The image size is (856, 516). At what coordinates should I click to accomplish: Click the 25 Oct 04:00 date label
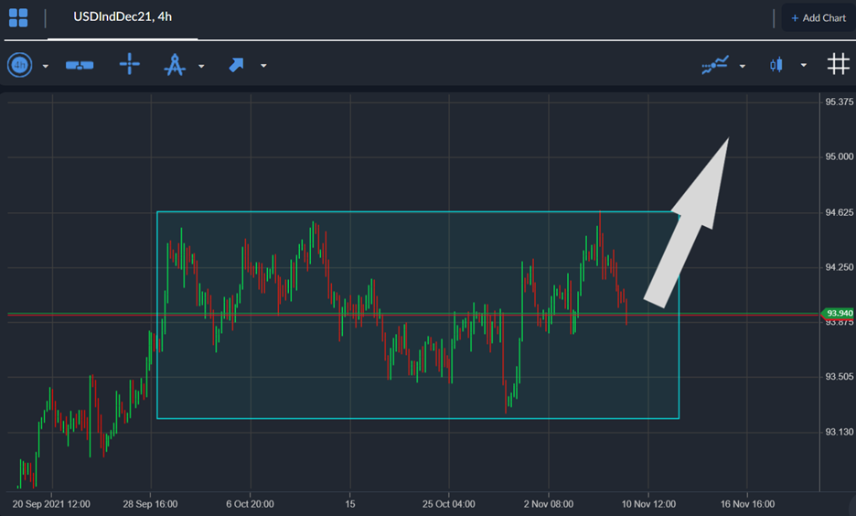coord(449,504)
